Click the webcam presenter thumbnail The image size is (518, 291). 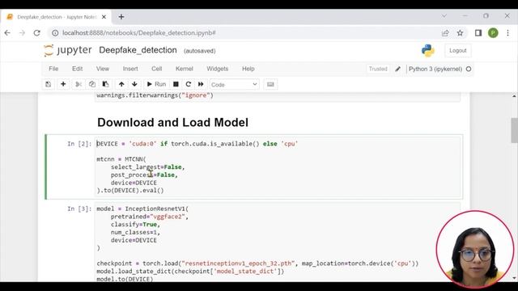[475, 249]
